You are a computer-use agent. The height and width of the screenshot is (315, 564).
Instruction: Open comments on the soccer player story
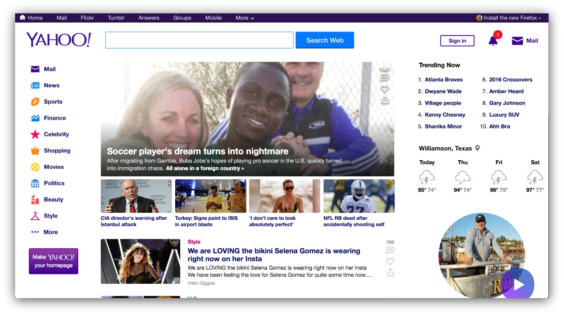pyautogui.click(x=385, y=78)
